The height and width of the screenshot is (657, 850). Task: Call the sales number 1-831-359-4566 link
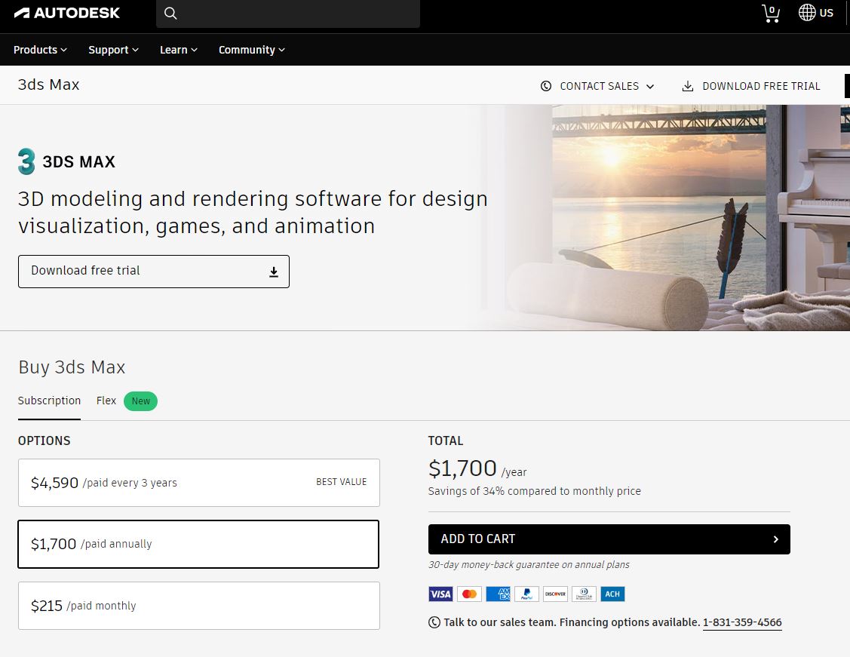point(742,622)
